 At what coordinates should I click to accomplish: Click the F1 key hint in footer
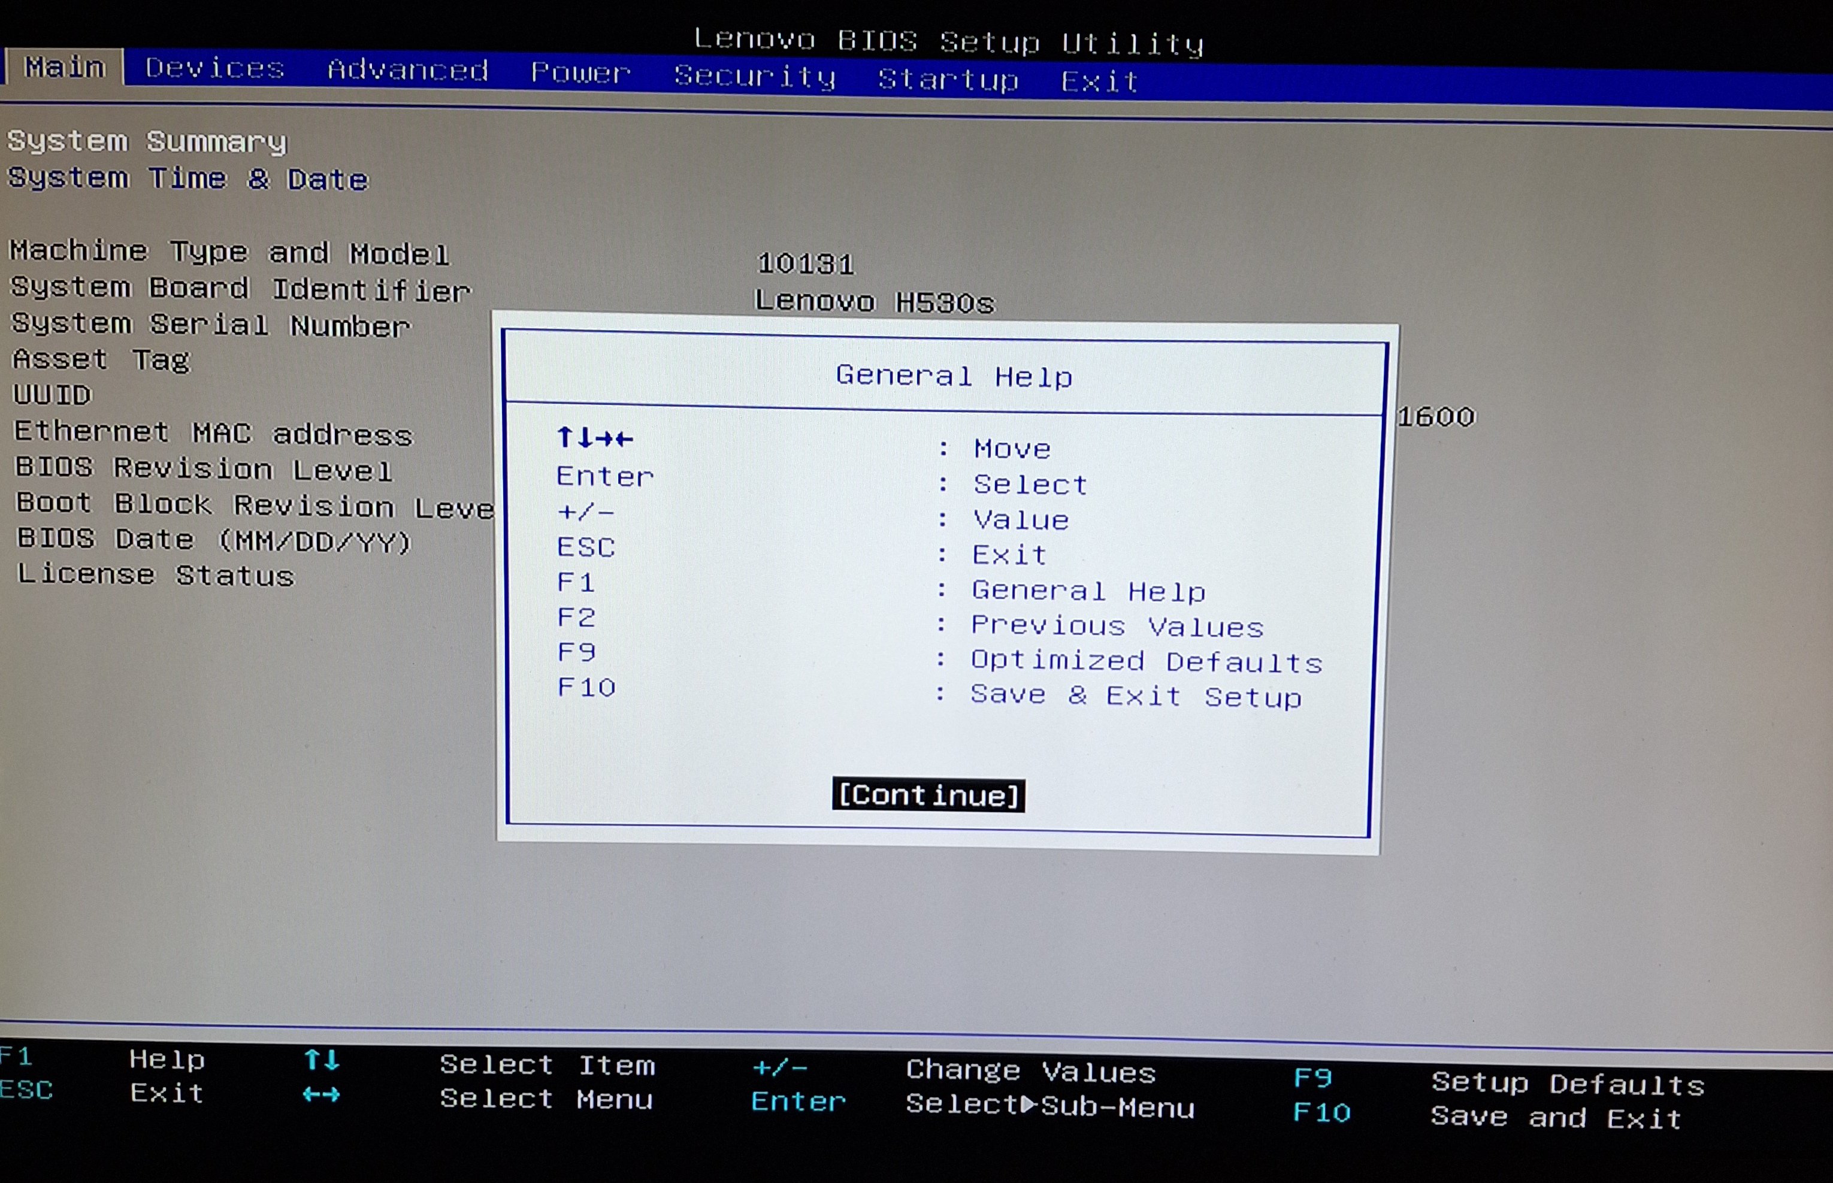16,1057
